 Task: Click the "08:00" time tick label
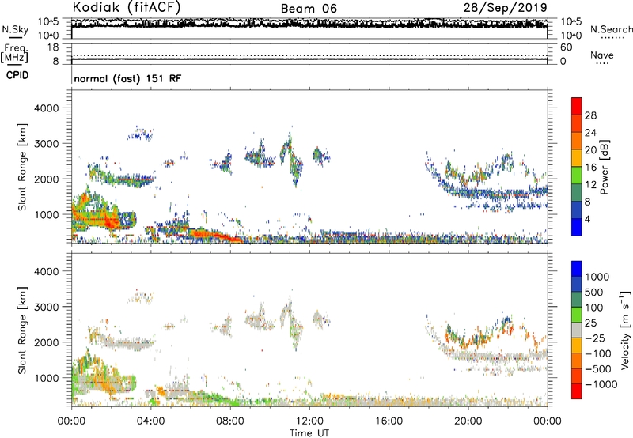pos(230,421)
